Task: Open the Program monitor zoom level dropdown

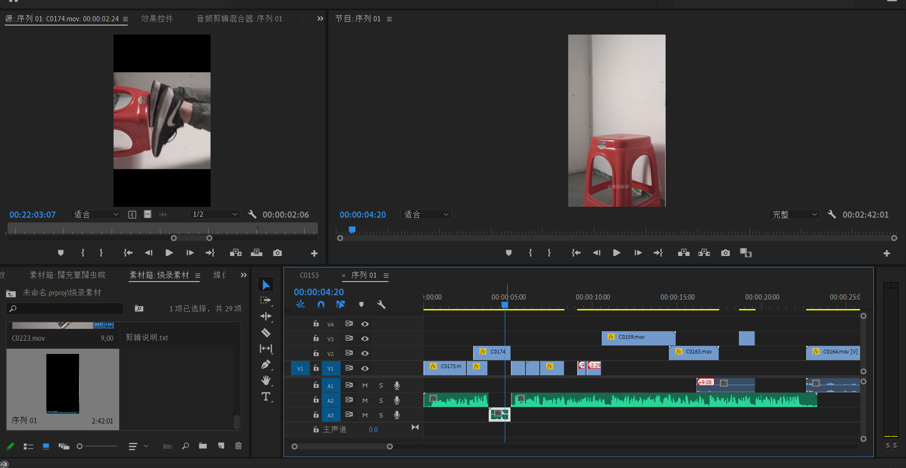Action: [426, 214]
